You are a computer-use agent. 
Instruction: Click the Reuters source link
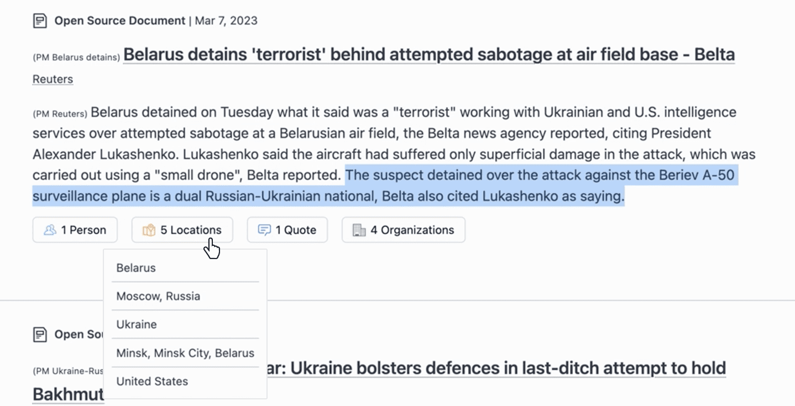[53, 79]
